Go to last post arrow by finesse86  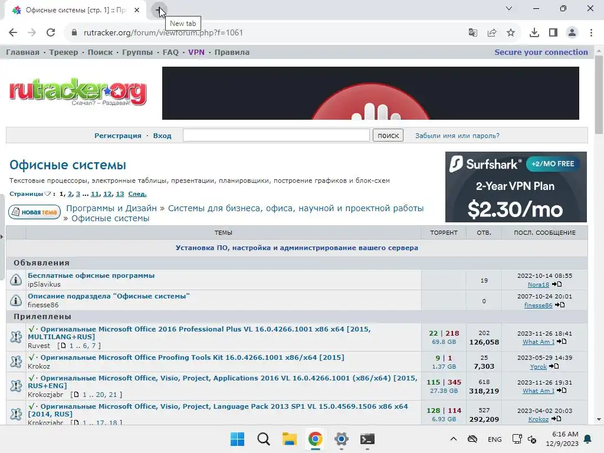(x=560, y=305)
